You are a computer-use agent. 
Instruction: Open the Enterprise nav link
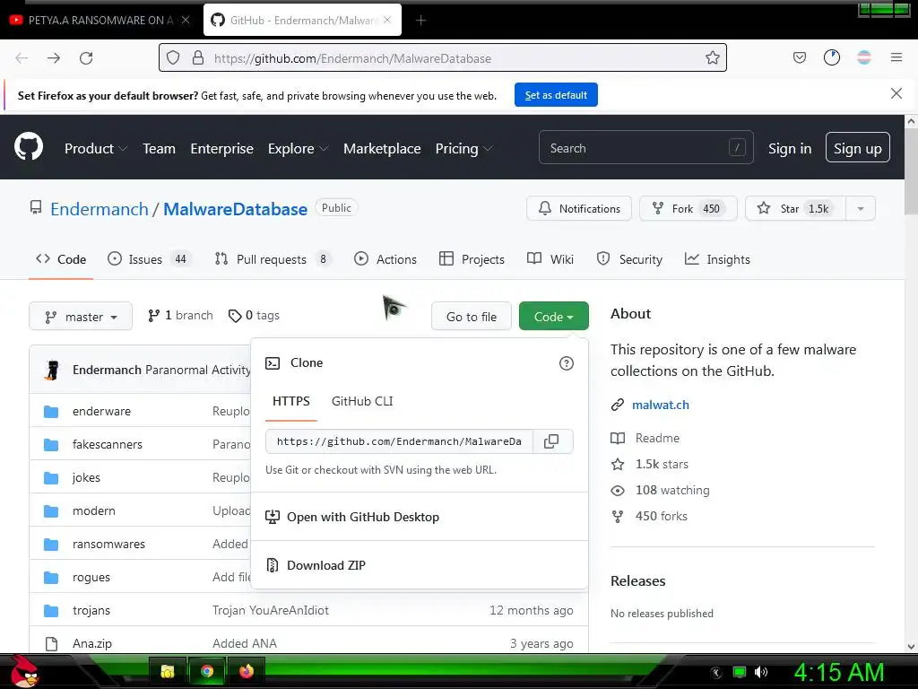click(x=222, y=149)
